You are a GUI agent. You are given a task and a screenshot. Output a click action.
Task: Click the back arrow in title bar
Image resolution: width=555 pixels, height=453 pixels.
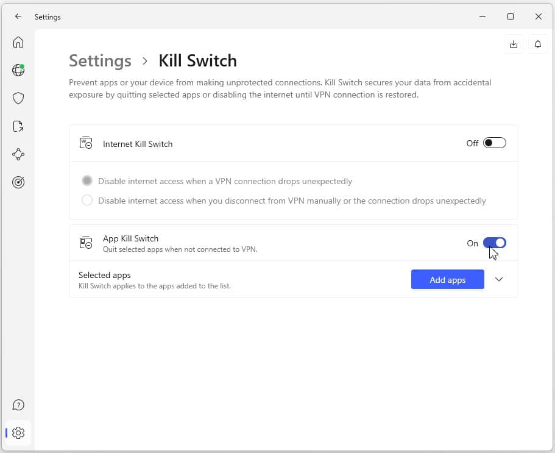point(18,16)
